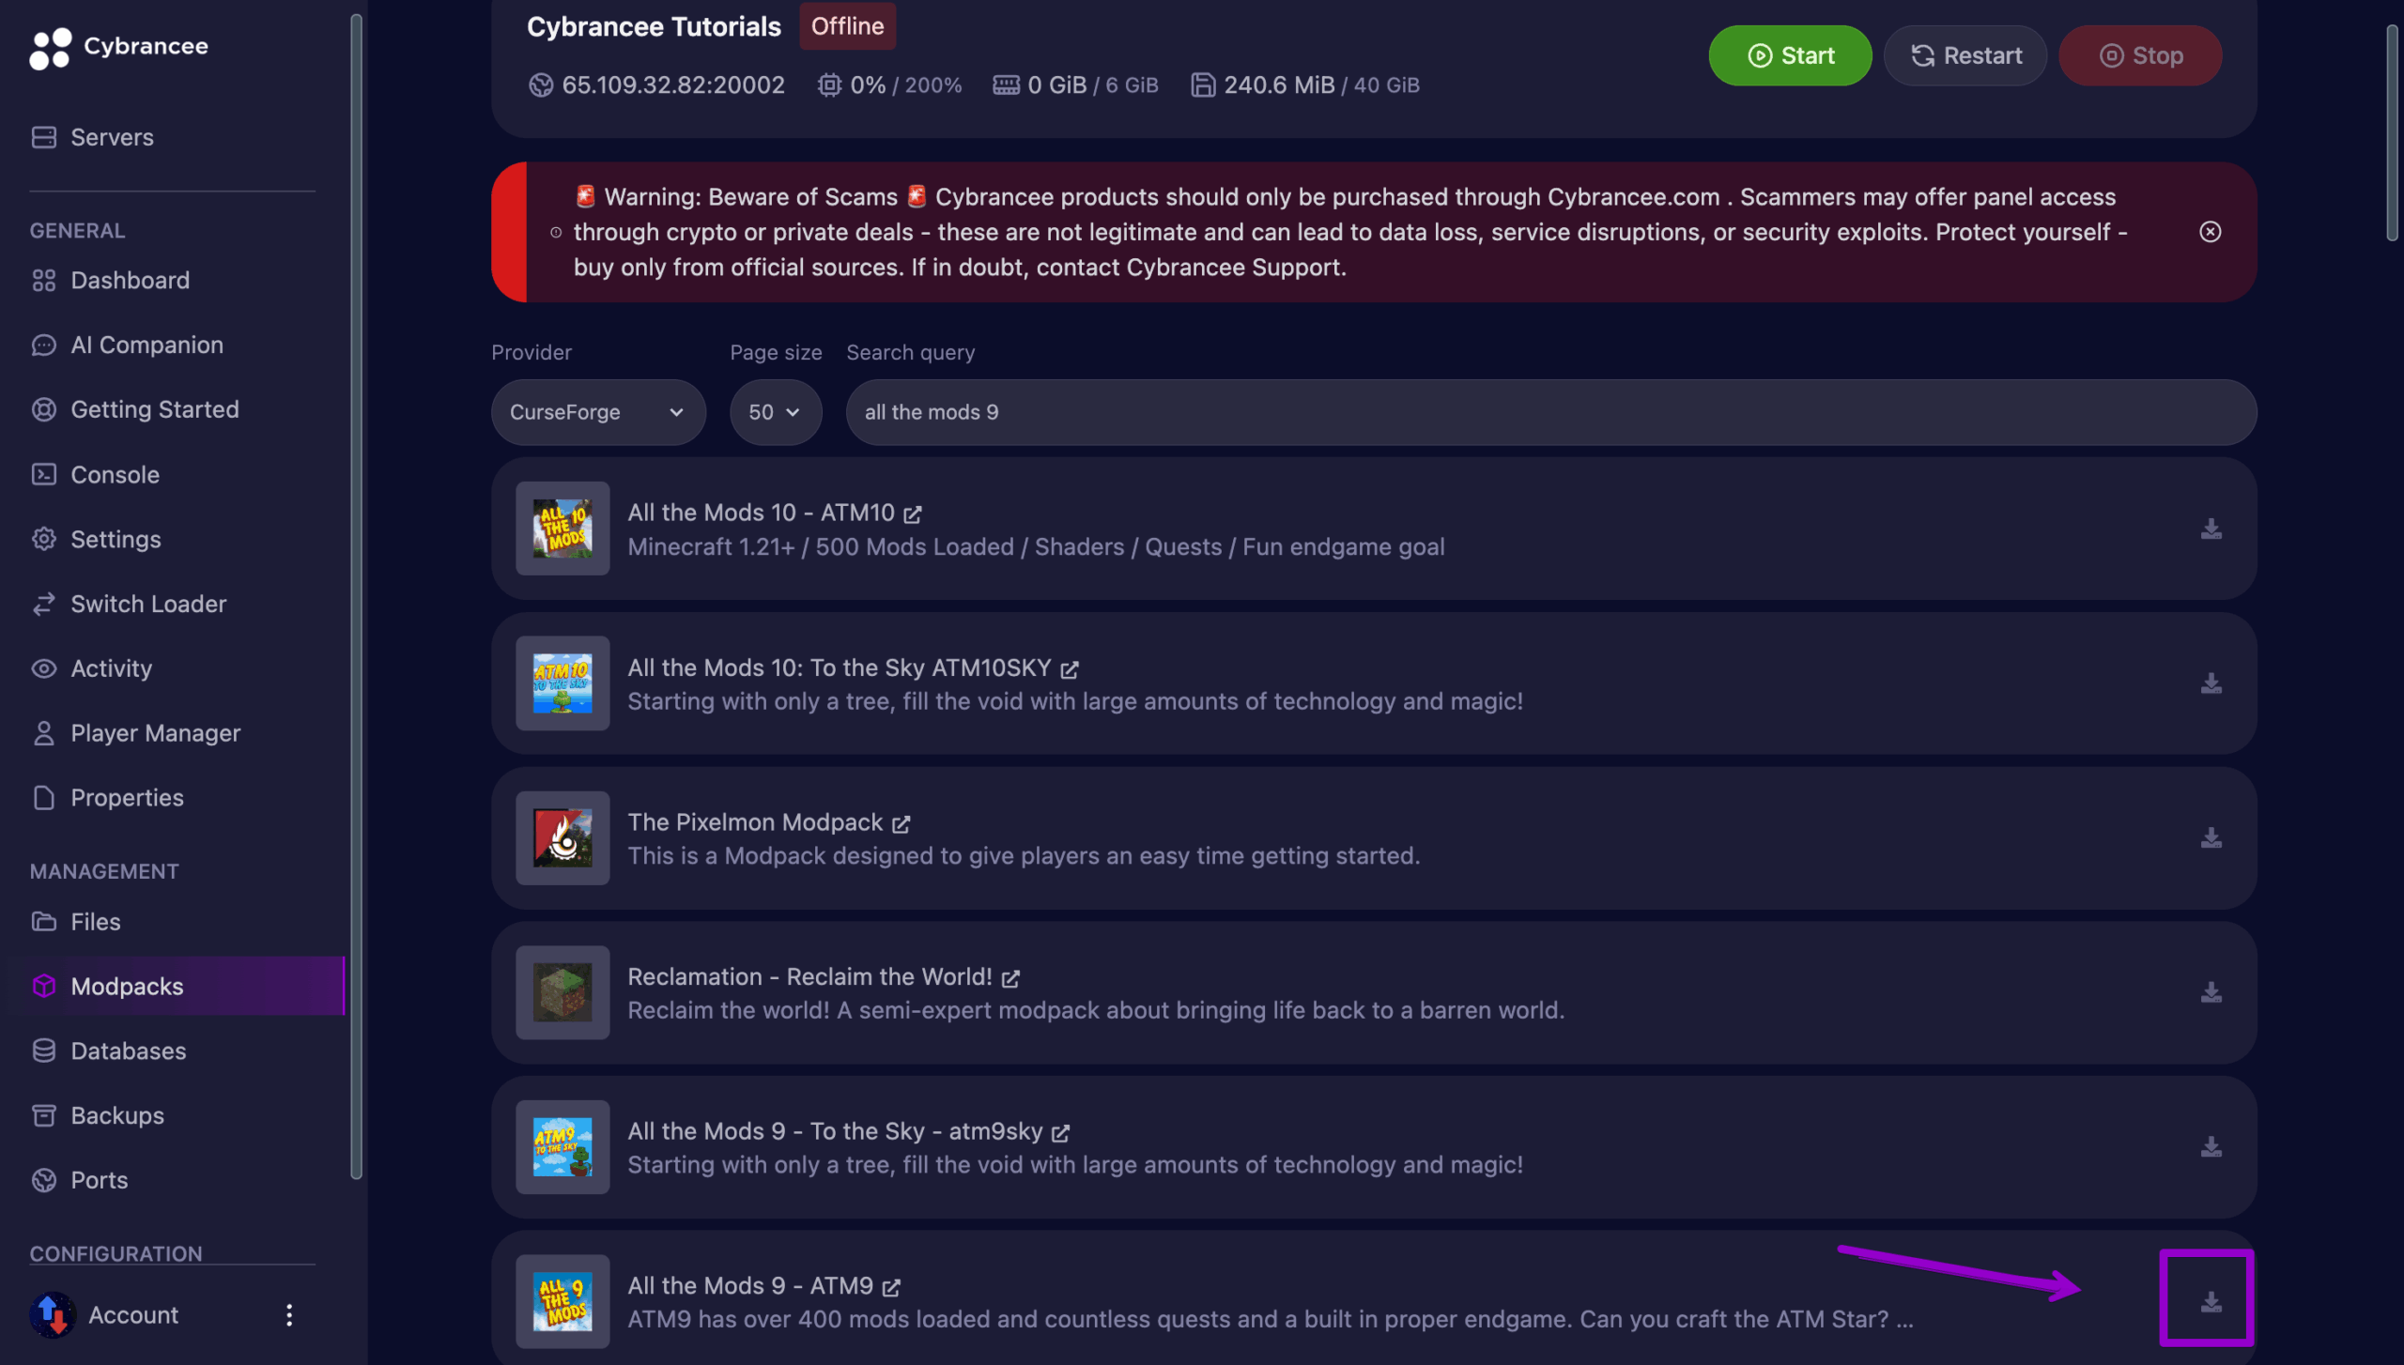Screen dimensions: 2404x1365
Task: Open the Page size dropdown
Action: point(775,412)
